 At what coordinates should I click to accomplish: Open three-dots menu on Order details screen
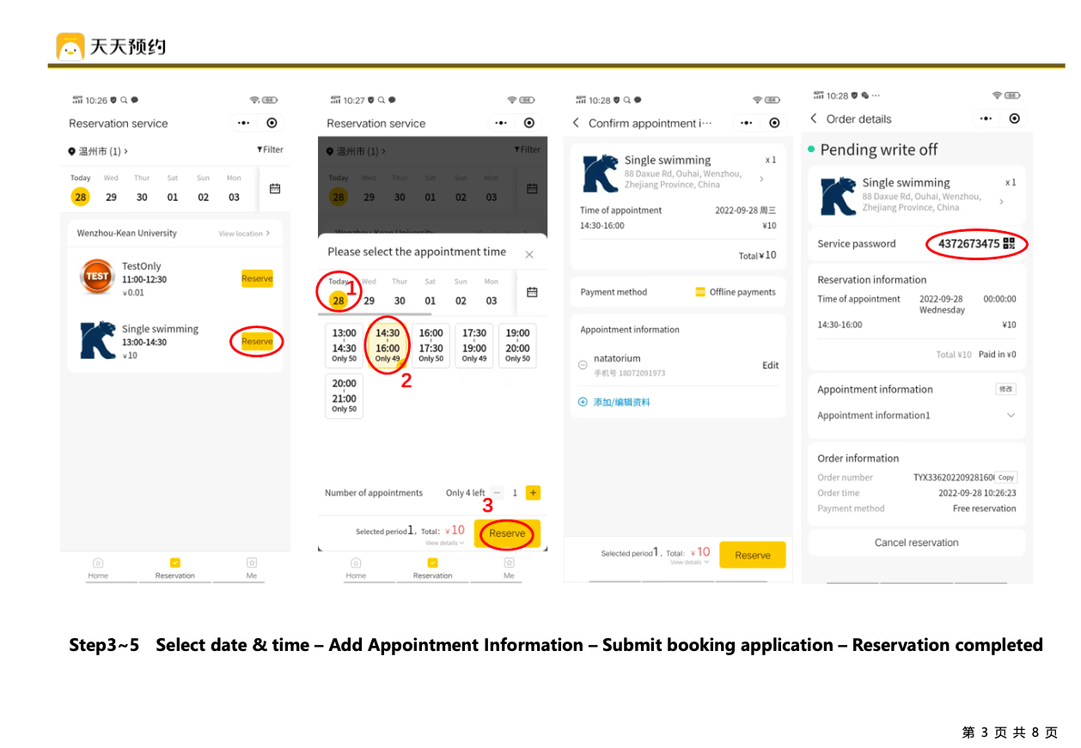point(986,119)
